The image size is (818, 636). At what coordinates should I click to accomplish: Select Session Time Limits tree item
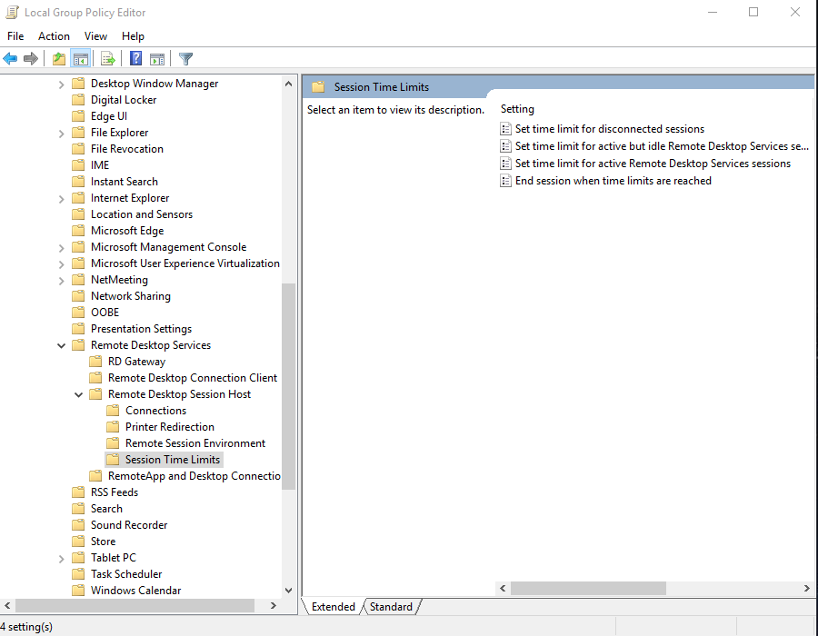tap(172, 459)
